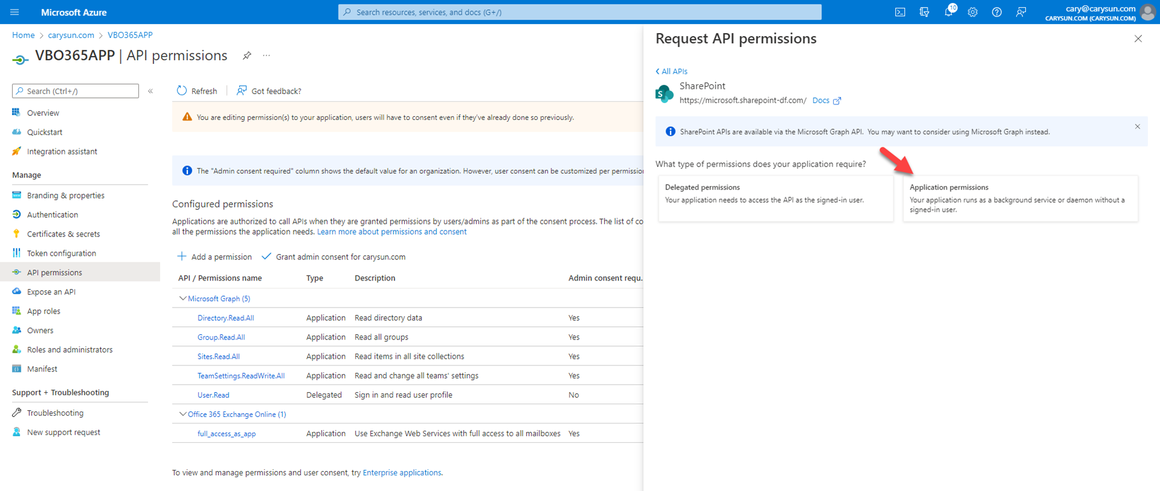The height and width of the screenshot is (491, 1160).
Task: Open SharePoint Docs link
Action: click(x=826, y=101)
